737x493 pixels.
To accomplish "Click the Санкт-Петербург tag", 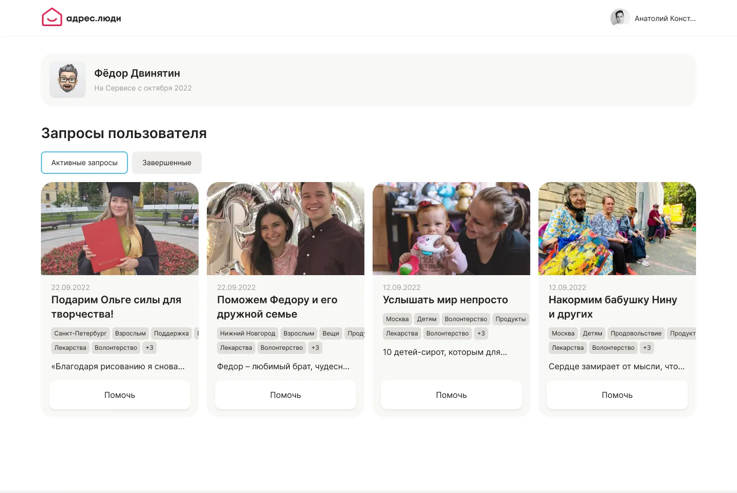I will (x=80, y=333).
